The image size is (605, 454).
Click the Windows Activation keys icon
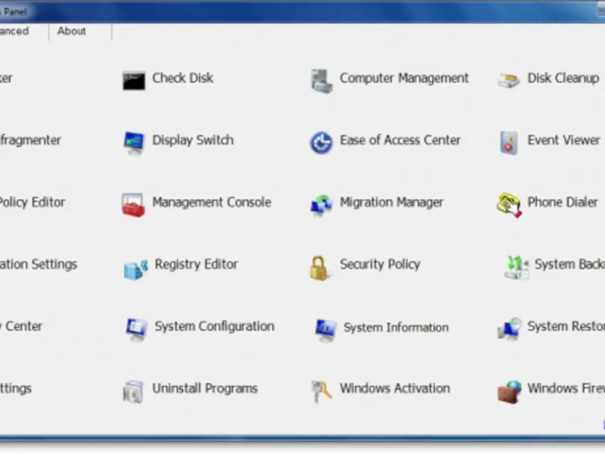coord(321,391)
